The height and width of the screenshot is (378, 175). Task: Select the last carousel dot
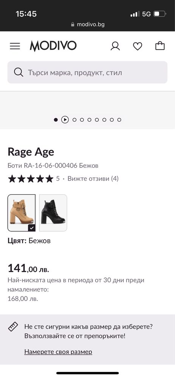(119, 119)
